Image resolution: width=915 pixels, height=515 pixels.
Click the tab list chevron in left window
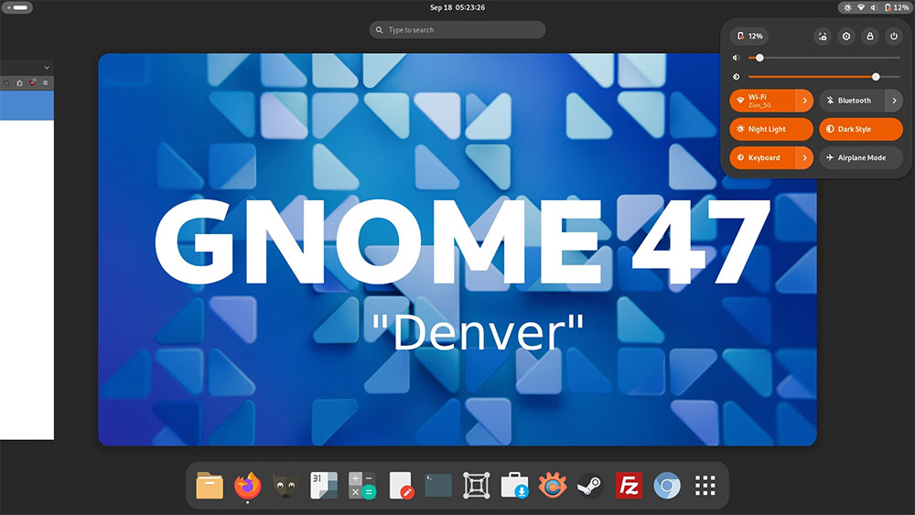click(47, 68)
